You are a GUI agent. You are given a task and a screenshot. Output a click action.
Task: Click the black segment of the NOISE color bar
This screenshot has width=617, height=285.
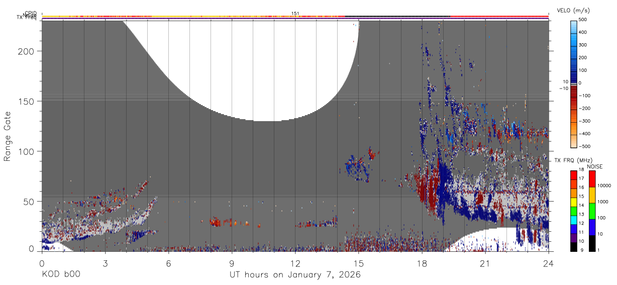[593, 243]
